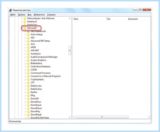Minimize the Registry Editor window
This screenshot has width=160, height=132.
click(135, 10)
